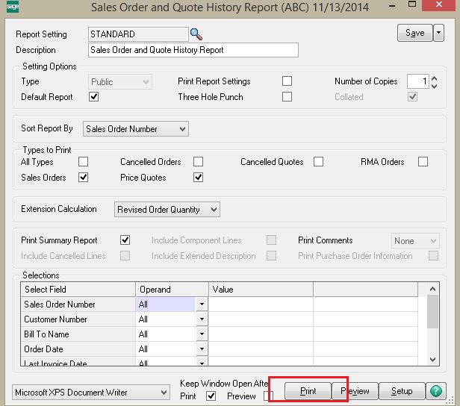This screenshot has width=460, height=406.
Task: Open the green help icon
Action: pyautogui.click(x=436, y=391)
